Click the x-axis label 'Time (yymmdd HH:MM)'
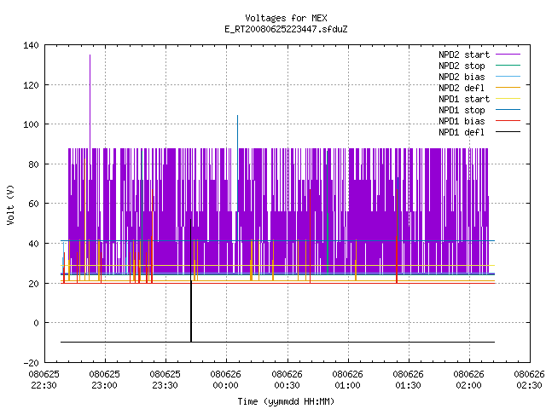Viewport: 546px width, 409px height. [286, 401]
